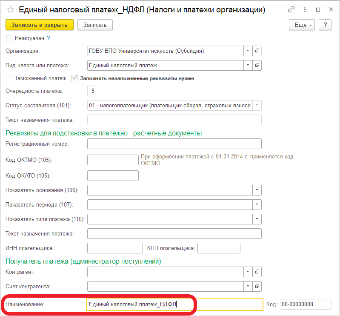This screenshot has height=316, width=340.
Task: Expand the Показатель типа платежа (110) dropdown
Action: click(x=257, y=219)
